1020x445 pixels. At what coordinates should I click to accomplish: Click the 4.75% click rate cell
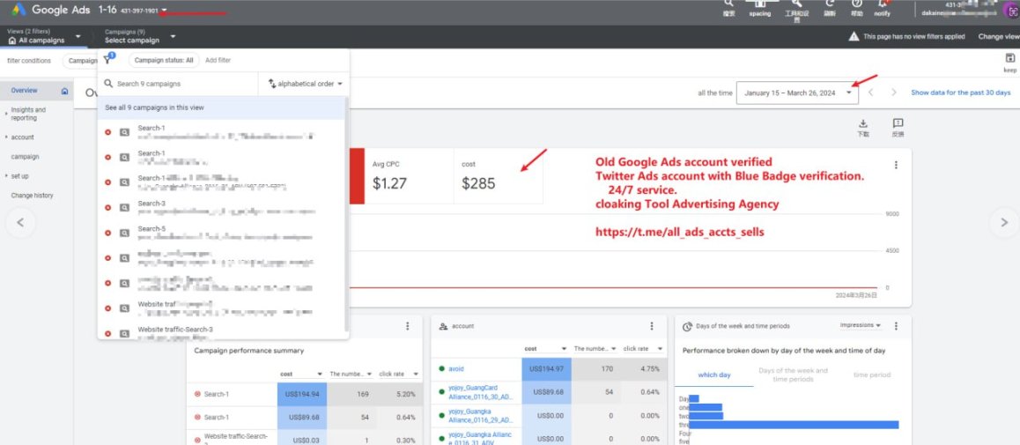[641, 369]
